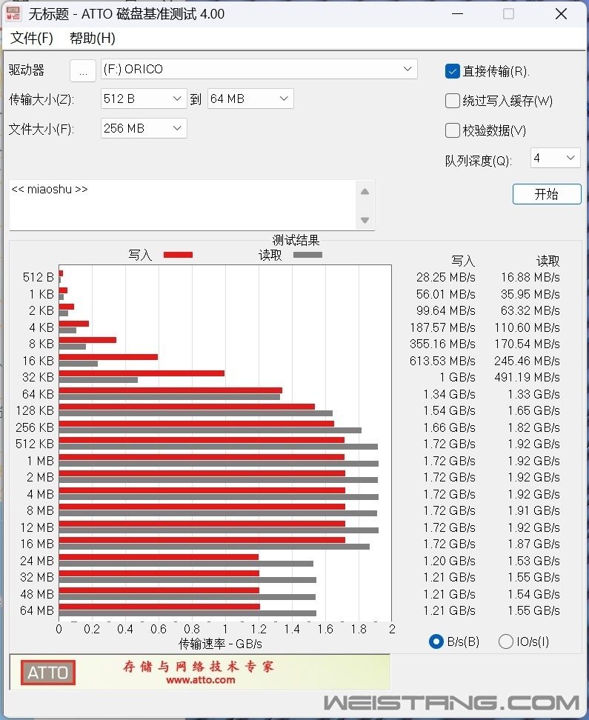Select the B/s(B) radio button
The width and height of the screenshot is (589, 720).
tap(436, 641)
